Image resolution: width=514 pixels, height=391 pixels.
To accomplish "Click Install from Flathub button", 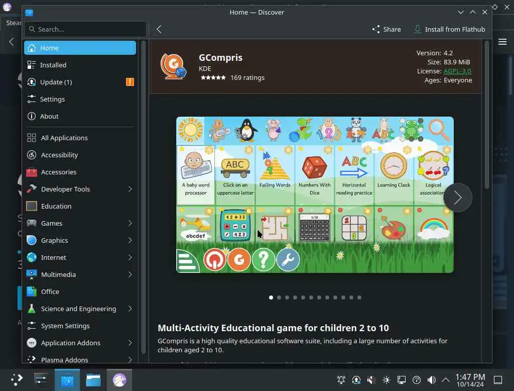I will [x=449, y=29].
